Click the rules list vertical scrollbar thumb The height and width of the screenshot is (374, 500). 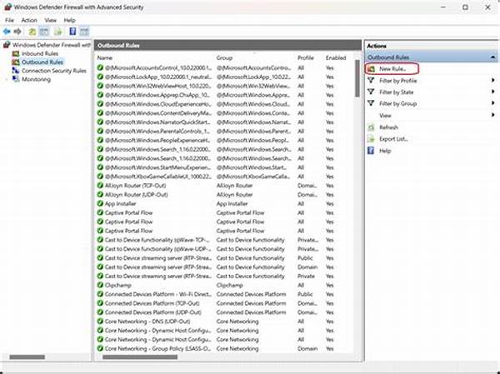click(357, 78)
